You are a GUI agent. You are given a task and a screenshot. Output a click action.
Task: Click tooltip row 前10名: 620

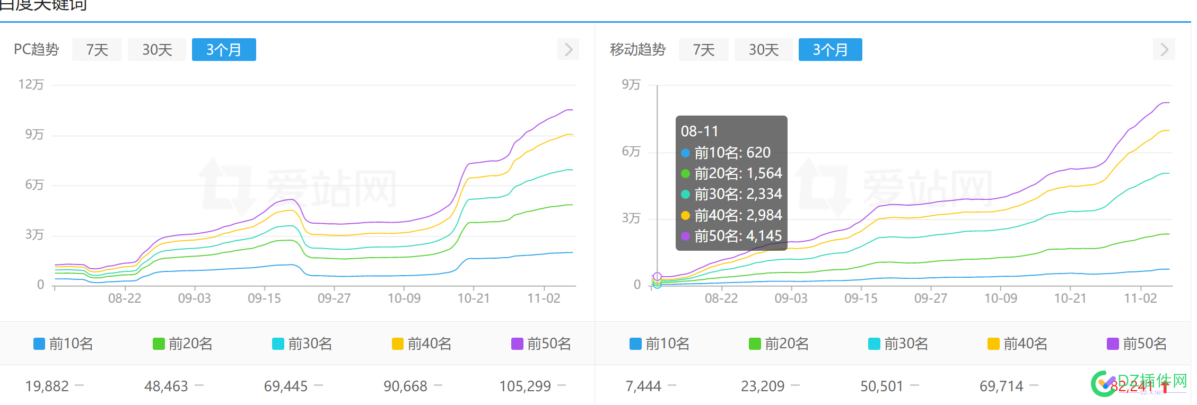726,153
